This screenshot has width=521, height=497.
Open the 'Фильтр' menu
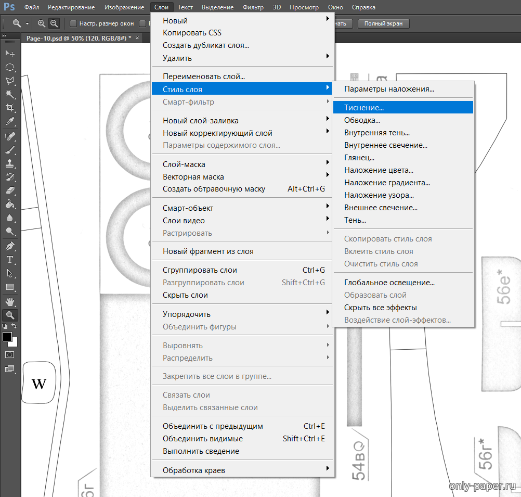[254, 7]
